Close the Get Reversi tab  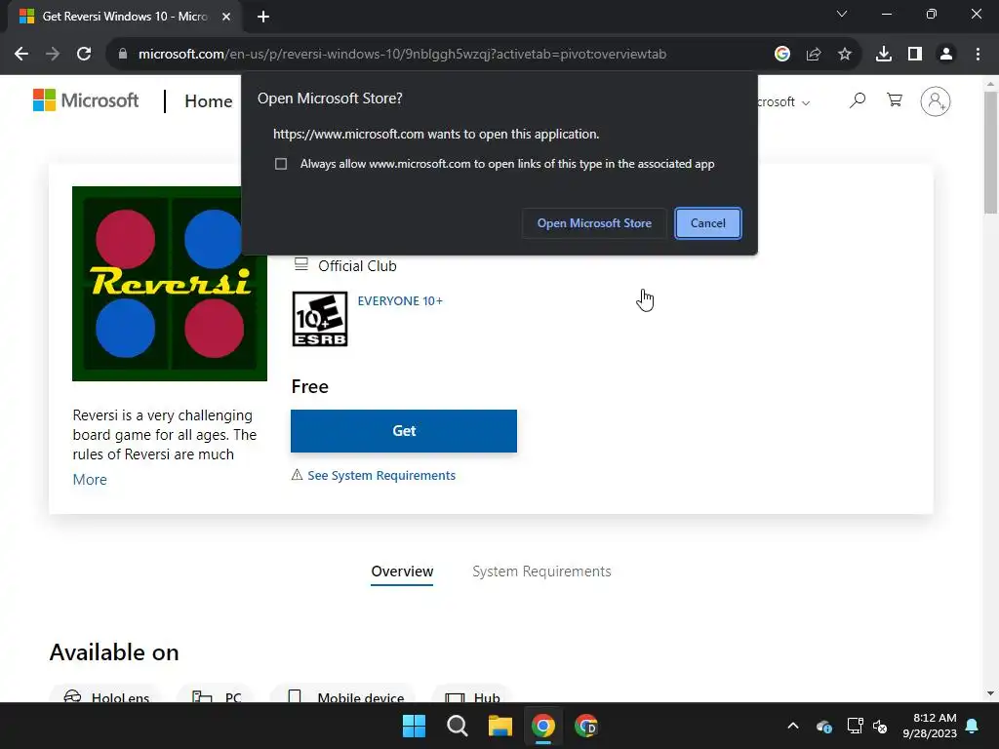tap(226, 17)
